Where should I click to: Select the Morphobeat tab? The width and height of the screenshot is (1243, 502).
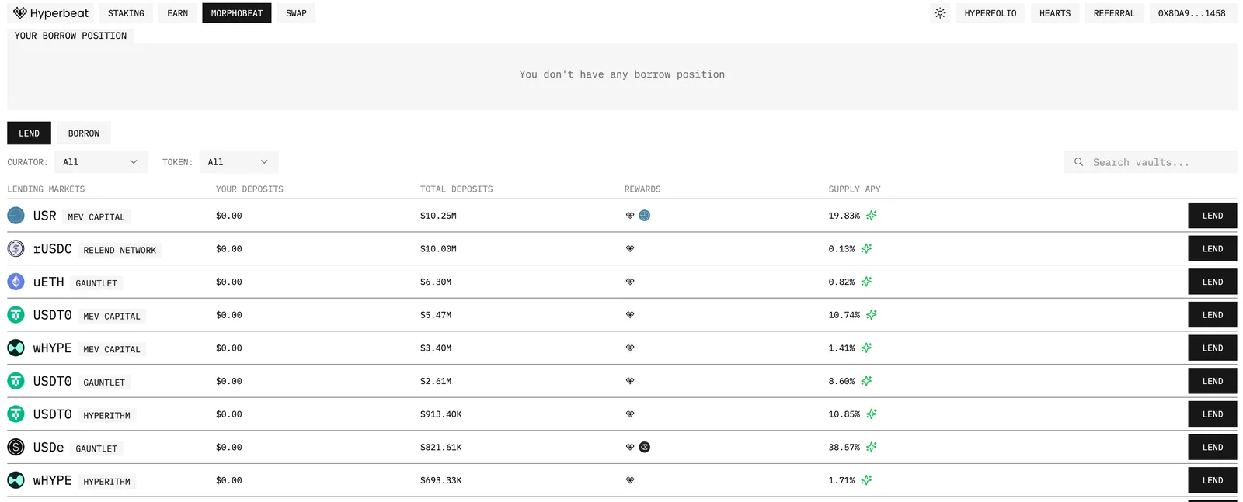(237, 13)
